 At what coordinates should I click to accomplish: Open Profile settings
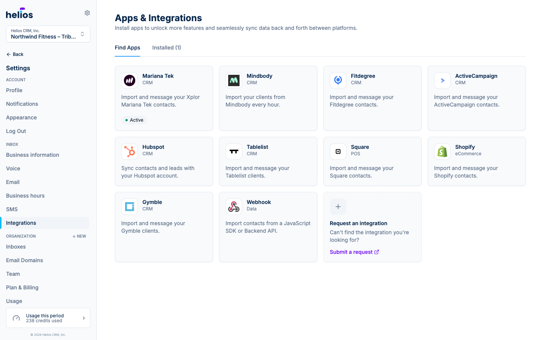click(14, 90)
